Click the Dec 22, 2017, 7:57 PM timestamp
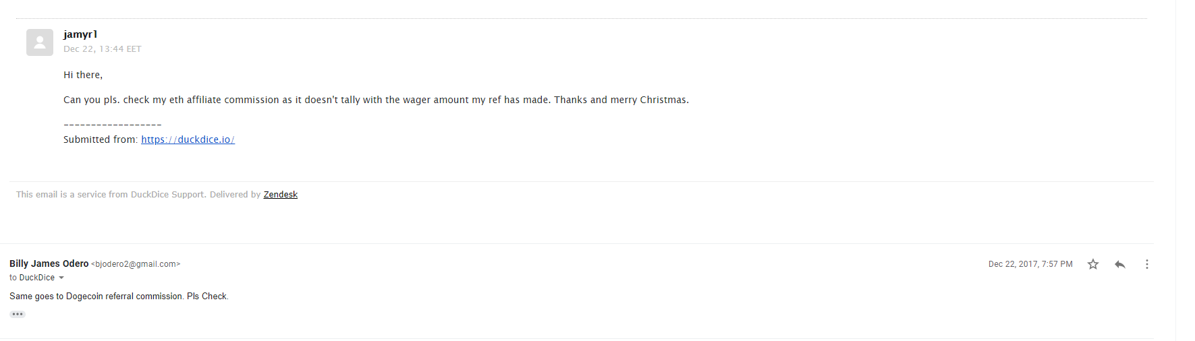1195x341 pixels. tap(1030, 264)
